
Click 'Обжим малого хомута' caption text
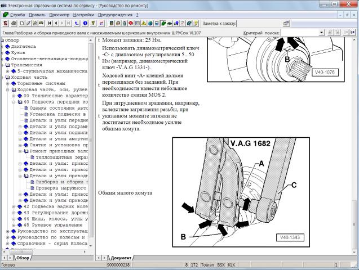point(125,192)
